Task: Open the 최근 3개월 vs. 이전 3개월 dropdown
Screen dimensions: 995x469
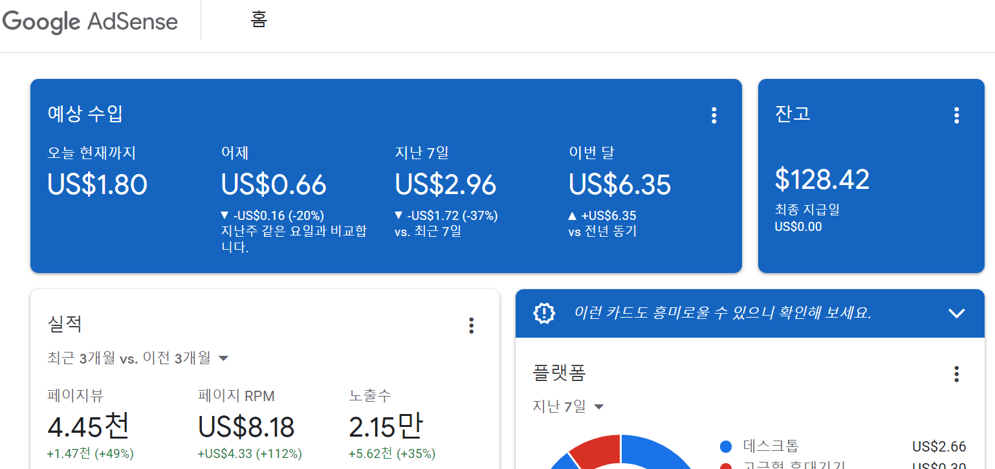Action: pyautogui.click(x=138, y=358)
